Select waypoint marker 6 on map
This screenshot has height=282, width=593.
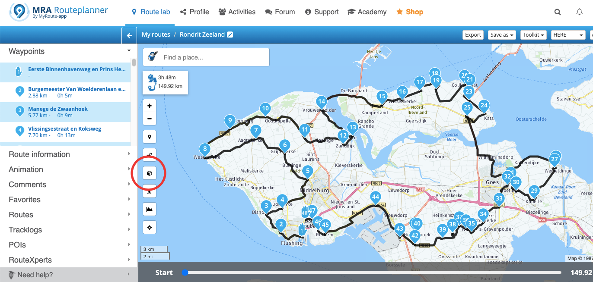click(284, 147)
